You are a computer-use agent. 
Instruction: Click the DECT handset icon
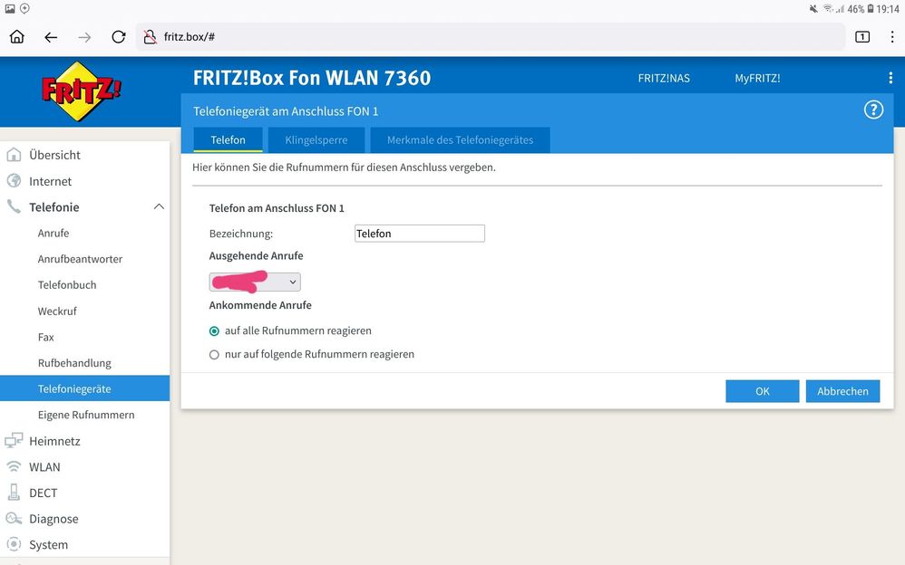14,492
